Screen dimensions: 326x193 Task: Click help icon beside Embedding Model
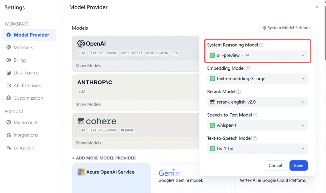coord(248,68)
